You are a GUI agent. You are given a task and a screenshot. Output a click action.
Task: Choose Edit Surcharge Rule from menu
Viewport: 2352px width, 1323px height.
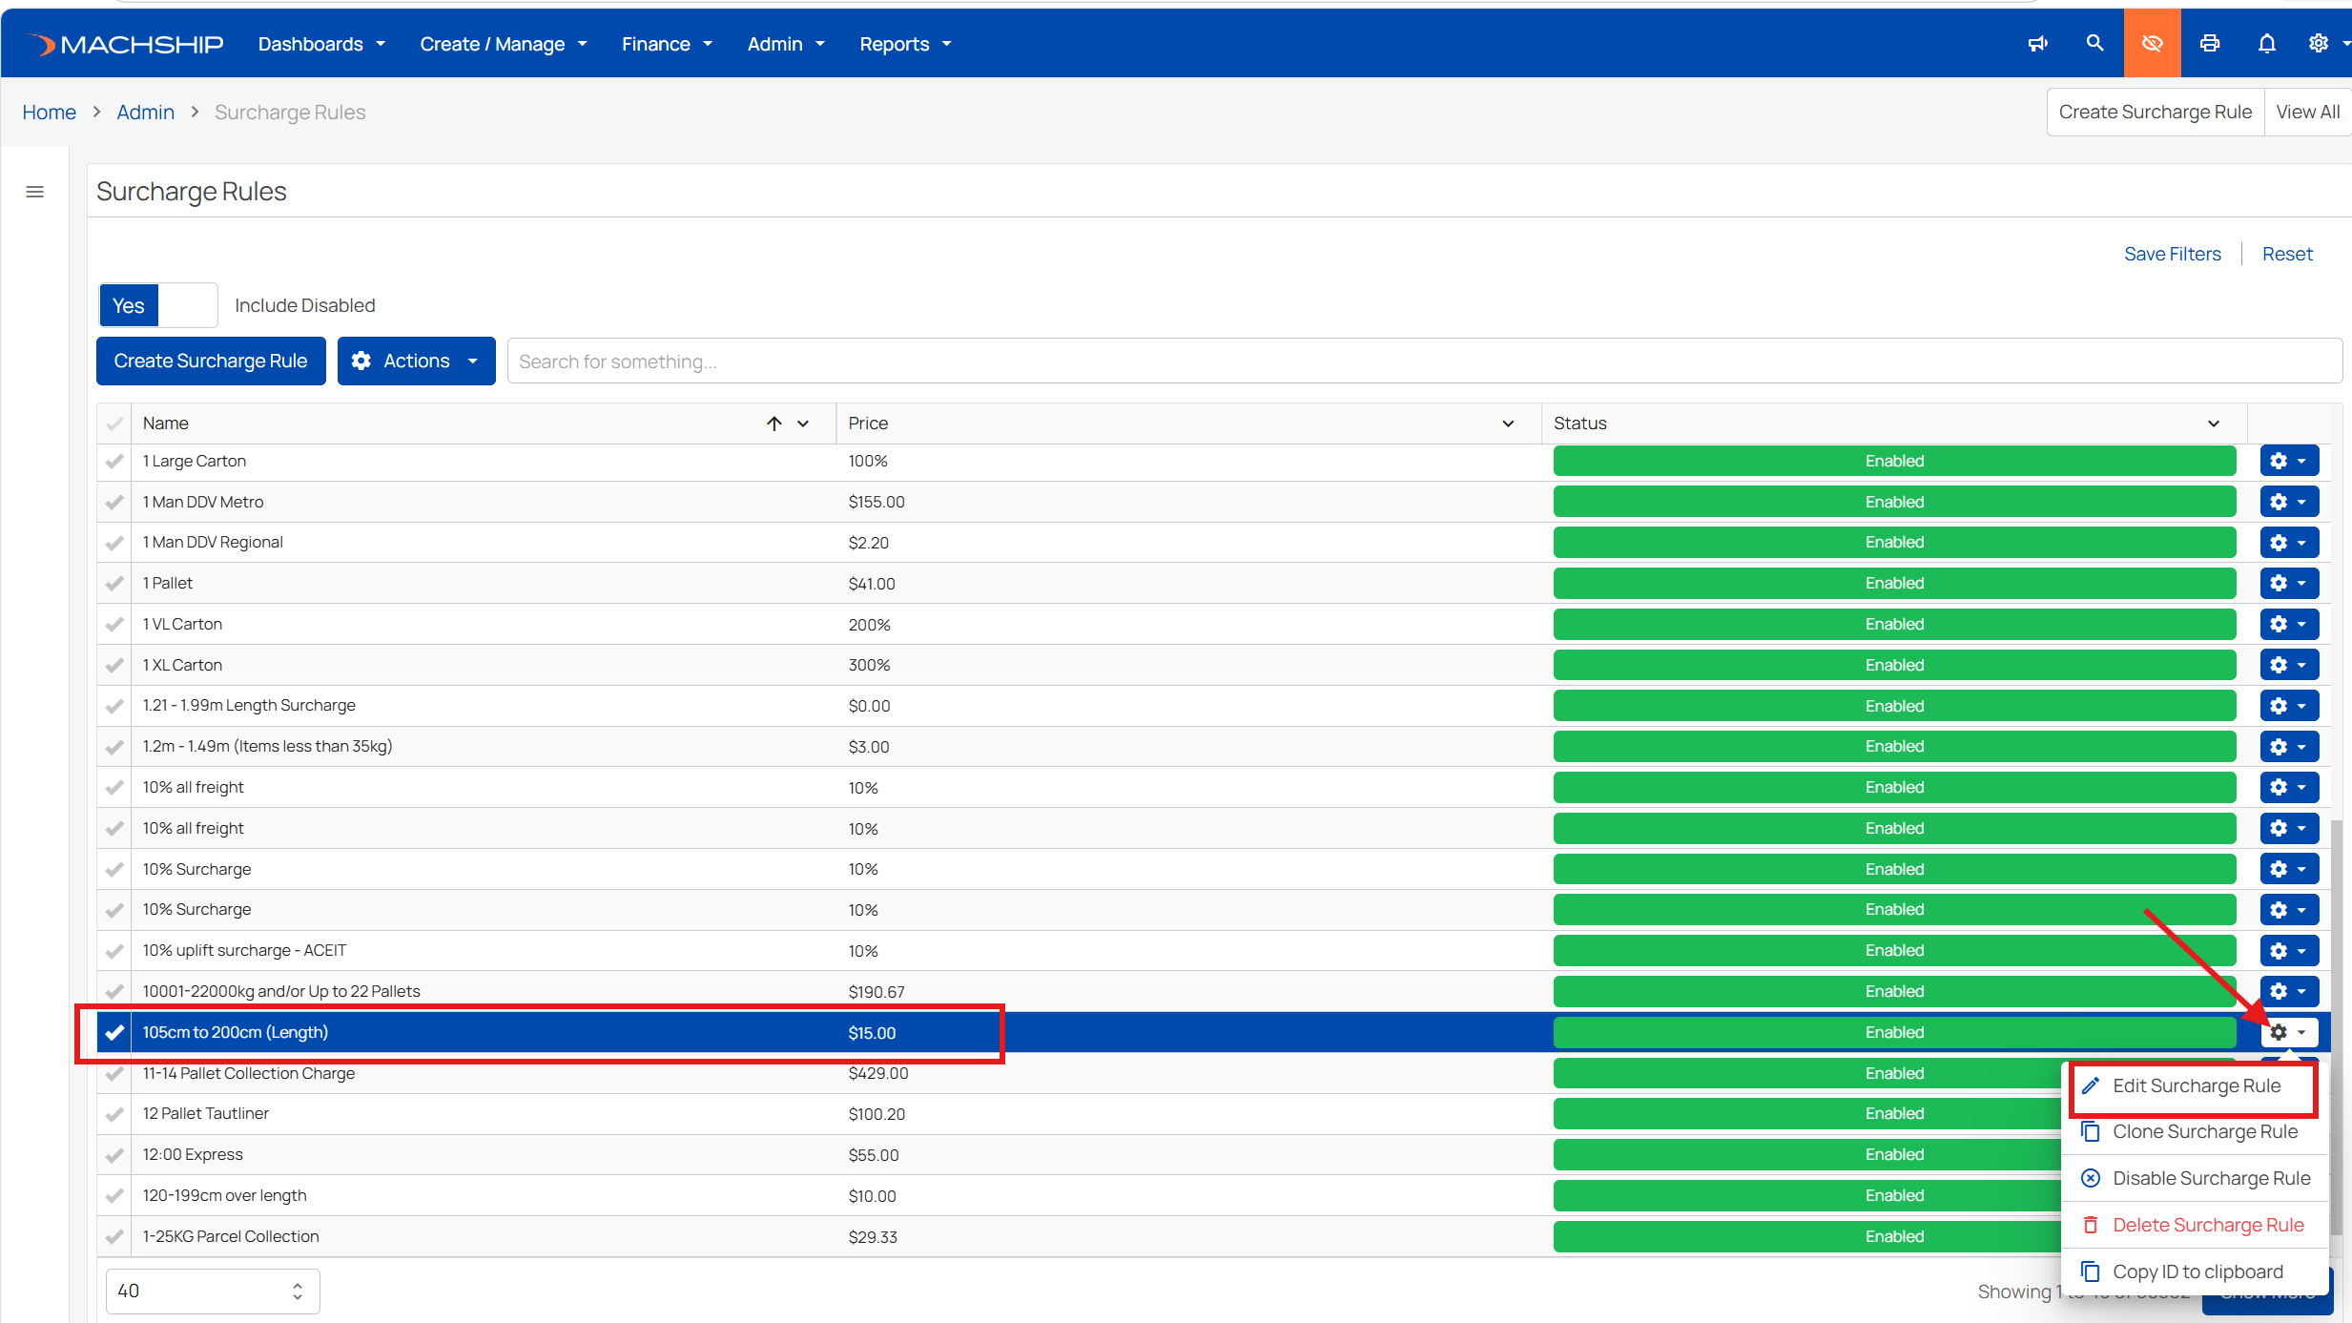click(2194, 1086)
